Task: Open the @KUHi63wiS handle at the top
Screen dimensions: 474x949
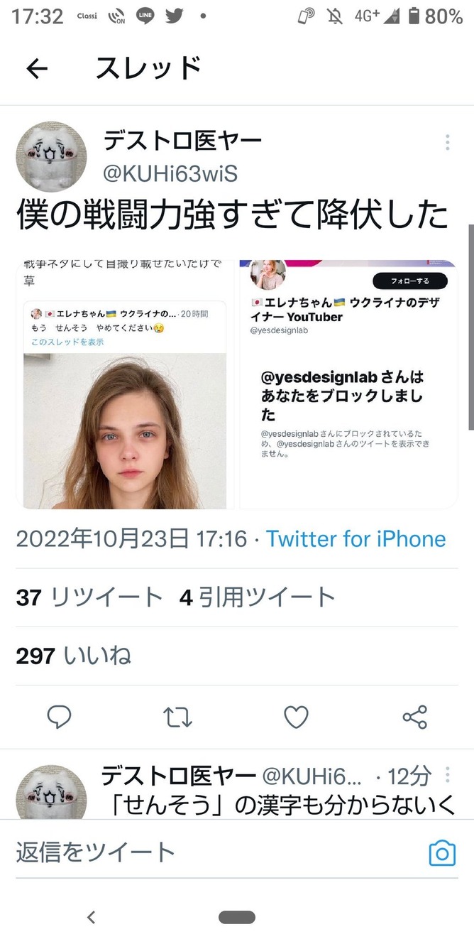Action: (x=171, y=175)
